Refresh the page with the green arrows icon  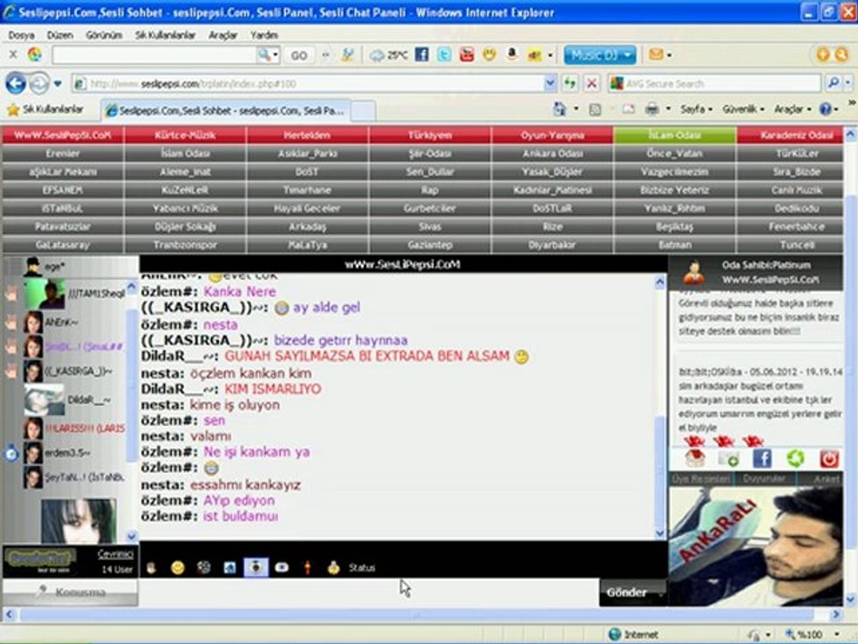tap(570, 83)
